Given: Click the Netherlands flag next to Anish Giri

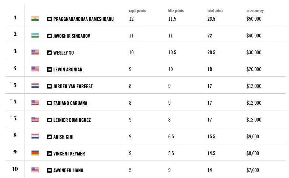Looking at the screenshot, I should pos(35,136).
